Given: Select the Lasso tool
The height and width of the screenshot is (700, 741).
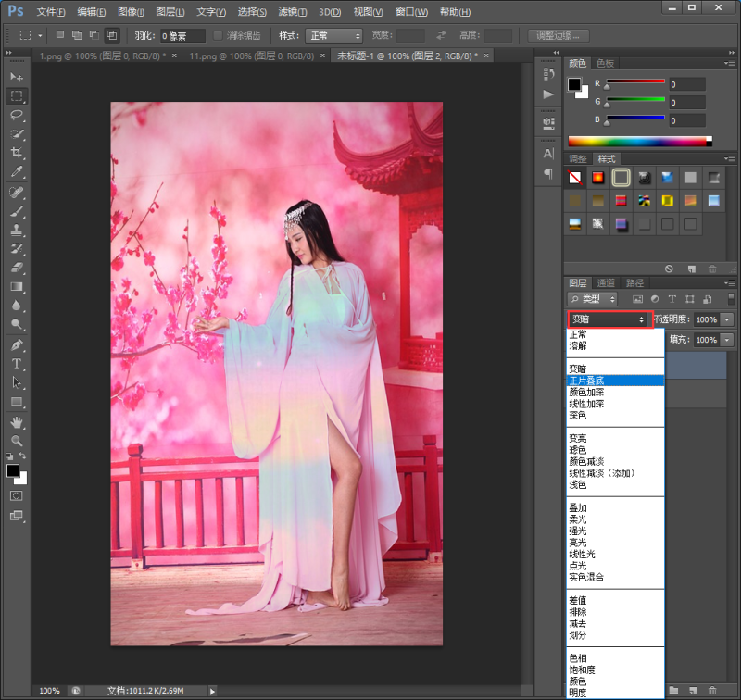Looking at the screenshot, I should click(x=17, y=115).
